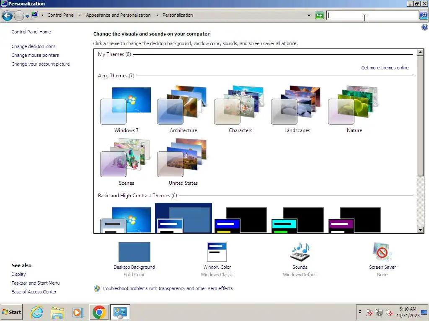This screenshot has width=429, height=321.
Task: Click the network tray icon
Action: [379, 312]
